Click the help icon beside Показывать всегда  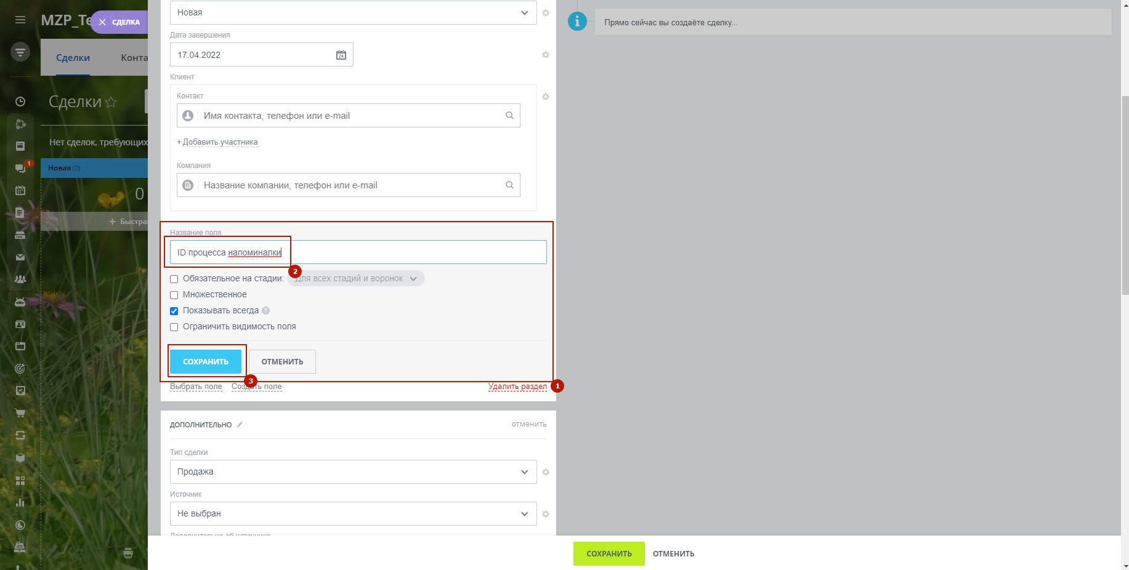tap(266, 311)
